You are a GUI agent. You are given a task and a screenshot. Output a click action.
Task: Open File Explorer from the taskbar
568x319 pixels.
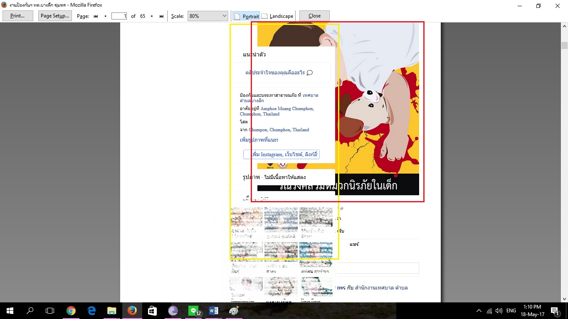pyautogui.click(x=112, y=311)
